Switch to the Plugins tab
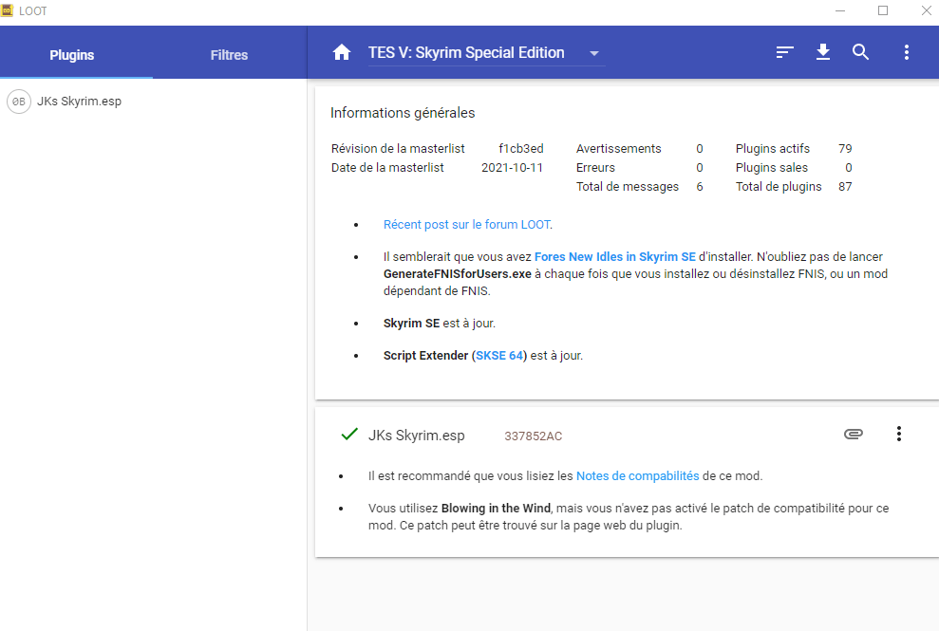Image resolution: width=939 pixels, height=631 pixels. click(x=72, y=55)
